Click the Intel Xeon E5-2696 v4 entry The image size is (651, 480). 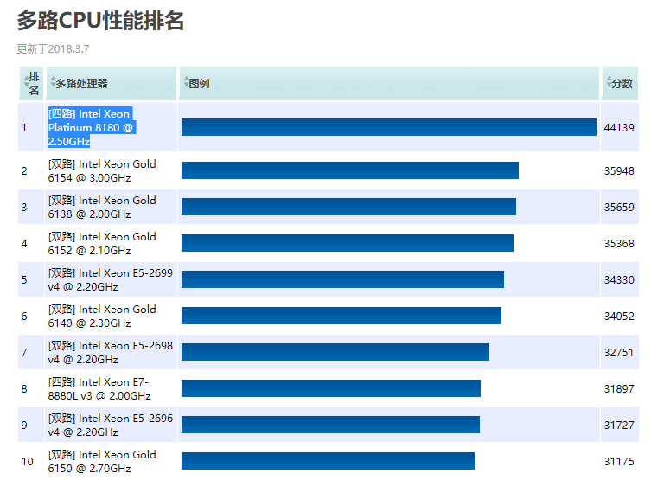pos(110,425)
